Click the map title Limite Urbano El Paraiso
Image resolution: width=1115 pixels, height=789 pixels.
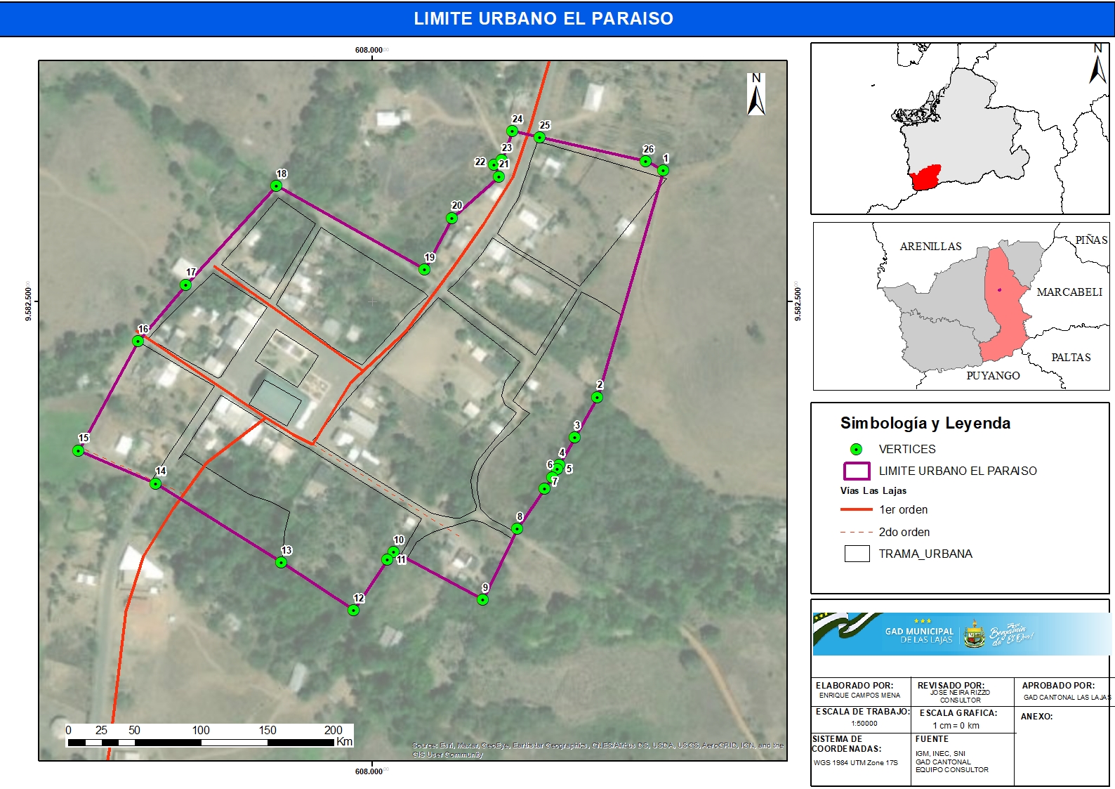click(543, 19)
